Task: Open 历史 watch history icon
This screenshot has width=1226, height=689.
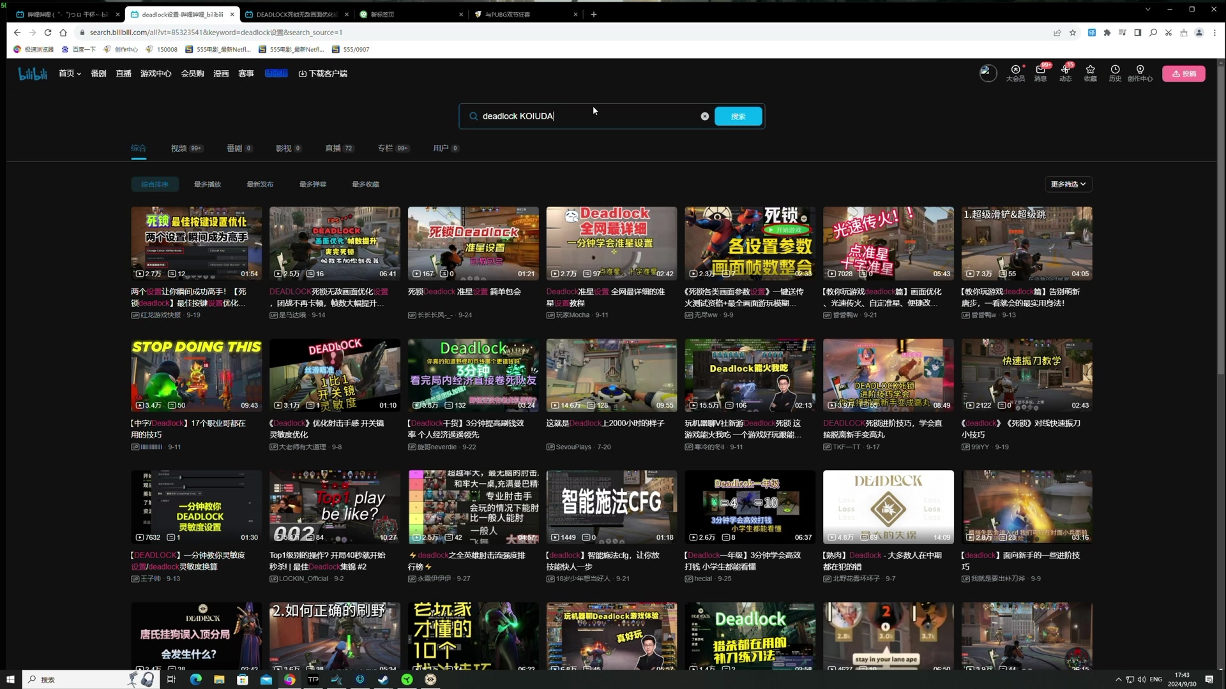Action: (1115, 73)
